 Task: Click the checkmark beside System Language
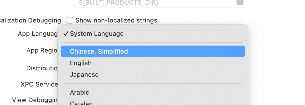tap(66, 34)
